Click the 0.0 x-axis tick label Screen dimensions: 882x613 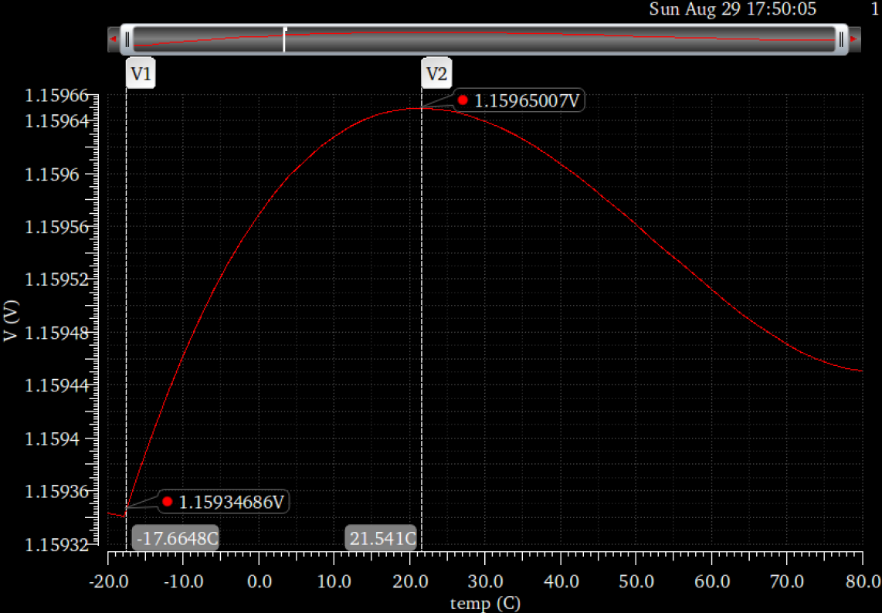tap(259, 581)
